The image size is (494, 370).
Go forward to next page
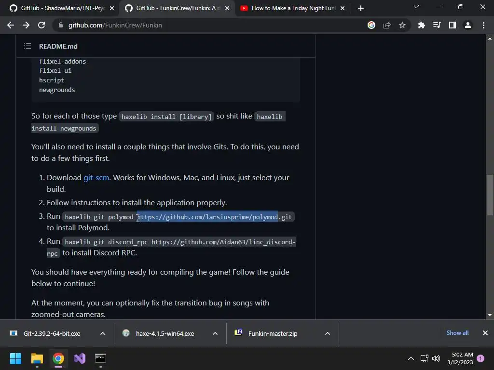click(x=26, y=25)
